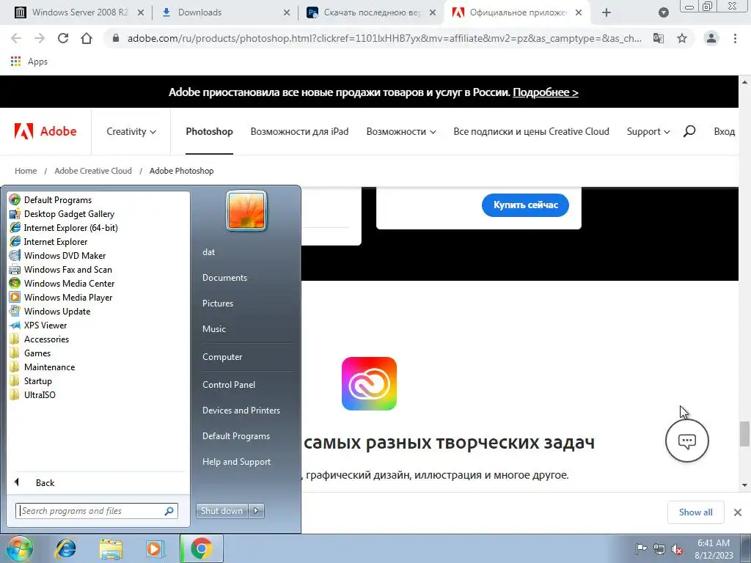This screenshot has height=563, width=751.
Task: Click the Shut down button
Action: [221, 511]
